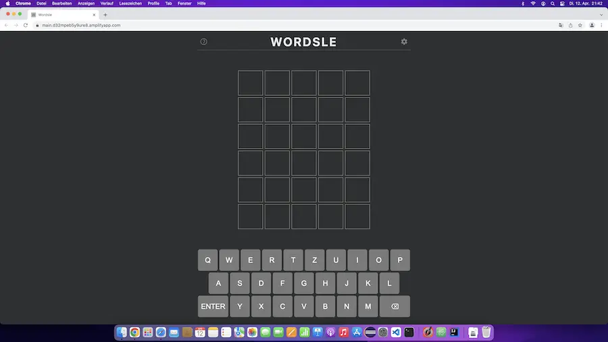
Task: Tap the H key on the on-screen keyboard
Action: 325,283
